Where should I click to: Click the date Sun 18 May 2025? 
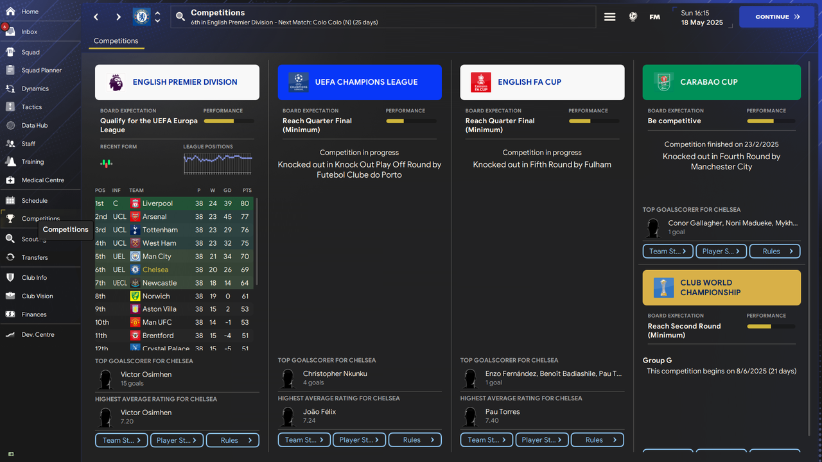tap(702, 17)
